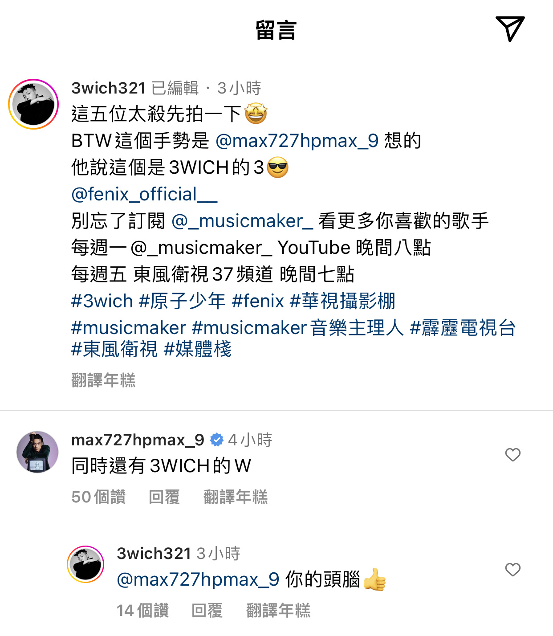Tap the #媒體棧 hashtag
Viewport: 553px width, 636px height.
198,349
